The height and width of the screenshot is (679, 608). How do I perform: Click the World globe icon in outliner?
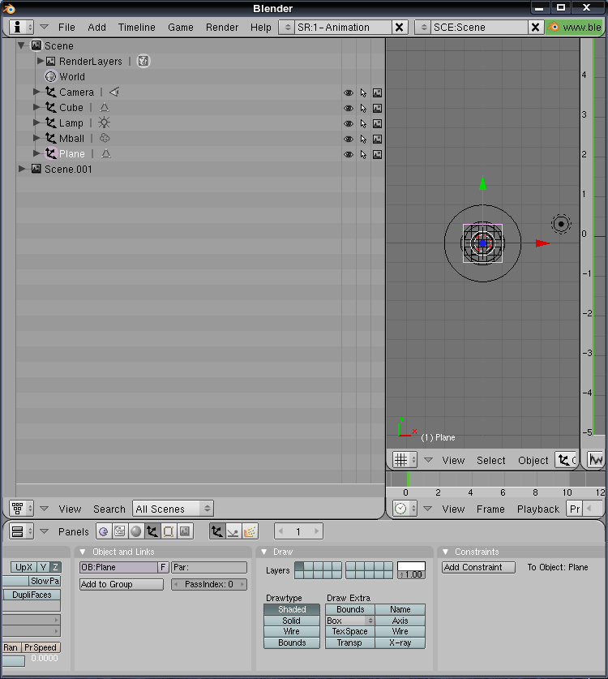tap(50, 76)
